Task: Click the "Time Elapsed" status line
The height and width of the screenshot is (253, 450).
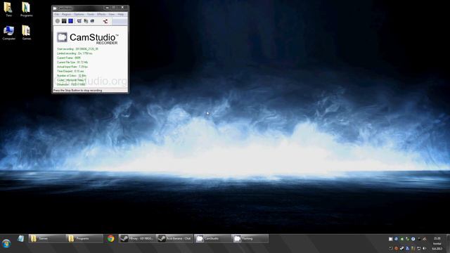Action: click(70, 71)
